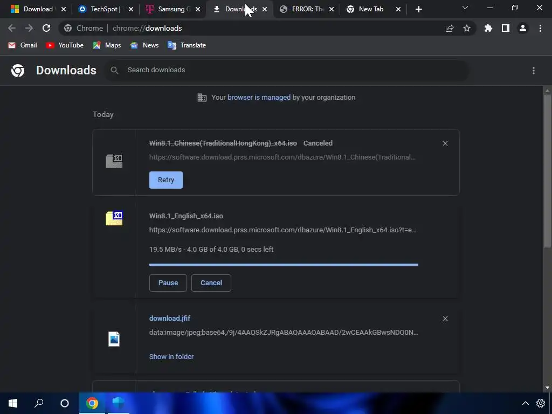This screenshot has width=552, height=414.
Task: Reload the downloads page
Action: click(46, 28)
